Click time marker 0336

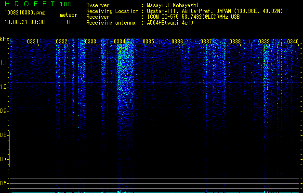pos(177,41)
